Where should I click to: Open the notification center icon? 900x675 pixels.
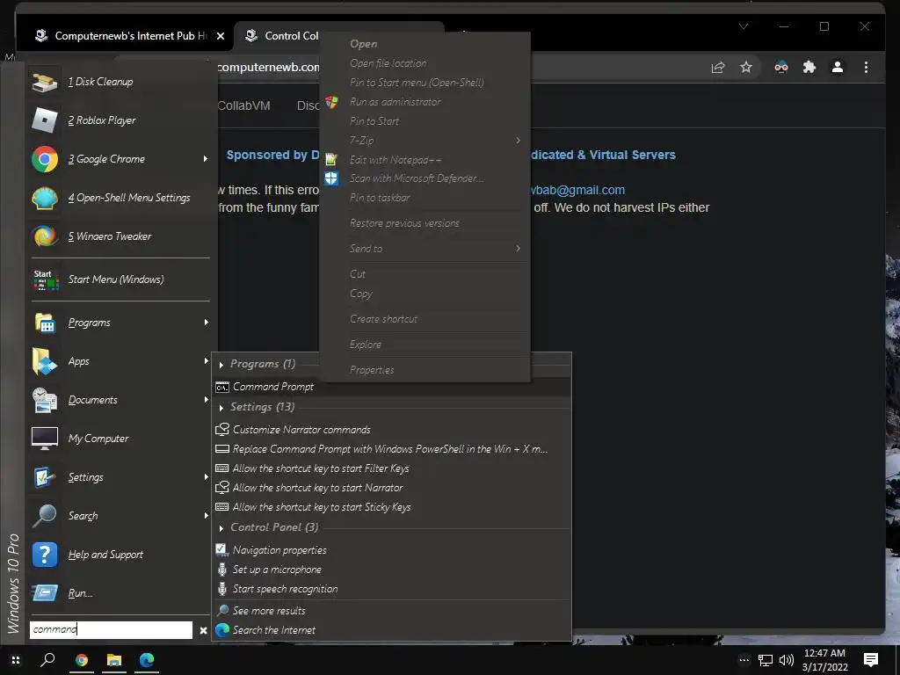click(871, 660)
